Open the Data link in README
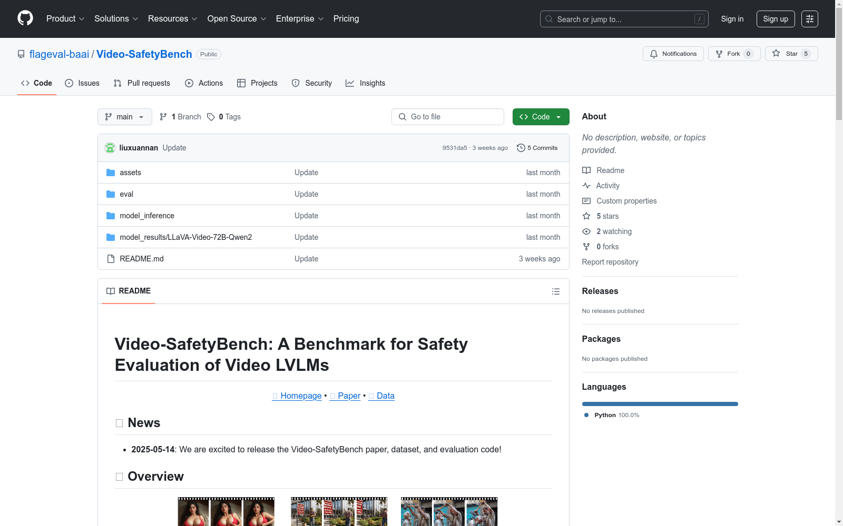 (381, 396)
